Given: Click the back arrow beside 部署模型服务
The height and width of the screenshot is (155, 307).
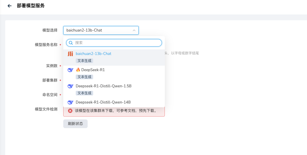Looking at the screenshot, I should [10, 6].
